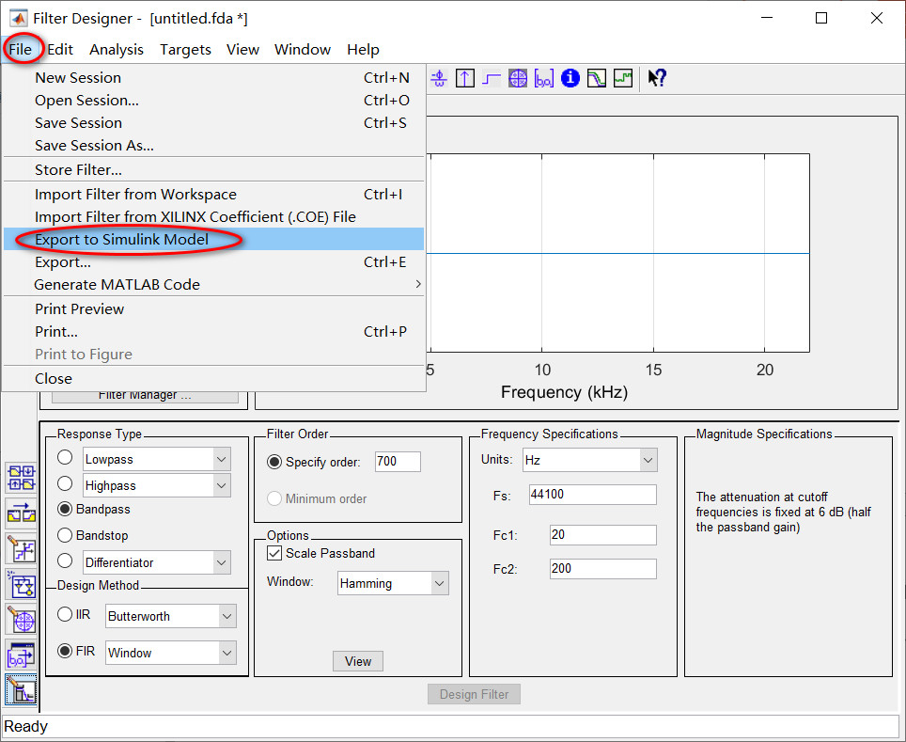This screenshot has height=742, width=906.
Task: Open the Create a multirate filter panel
Action: pos(22,479)
